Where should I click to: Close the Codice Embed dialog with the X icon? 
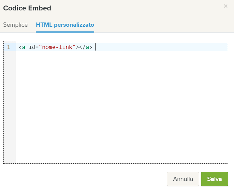[226, 6]
